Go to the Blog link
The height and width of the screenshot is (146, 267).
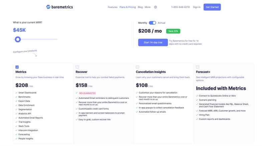point(140,7)
